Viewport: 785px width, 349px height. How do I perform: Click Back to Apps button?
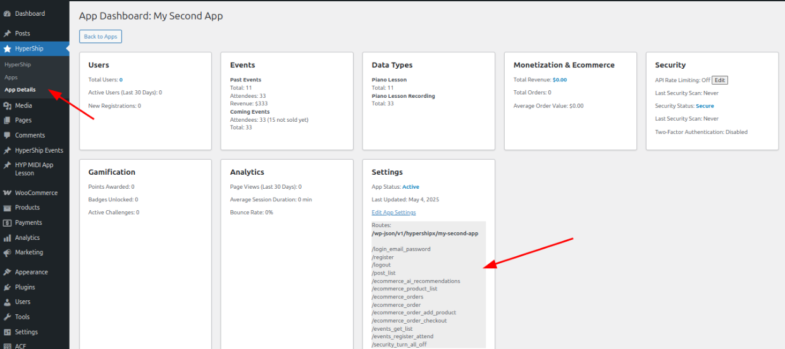pyautogui.click(x=101, y=37)
